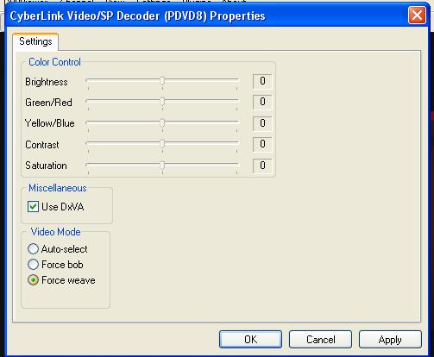The height and width of the screenshot is (357, 434).
Task: Click the Brightness value field
Action: tap(262, 81)
